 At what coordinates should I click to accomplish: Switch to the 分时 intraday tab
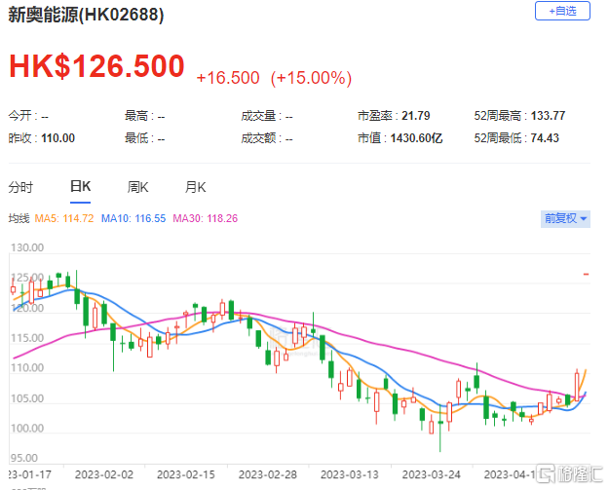tap(20, 188)
